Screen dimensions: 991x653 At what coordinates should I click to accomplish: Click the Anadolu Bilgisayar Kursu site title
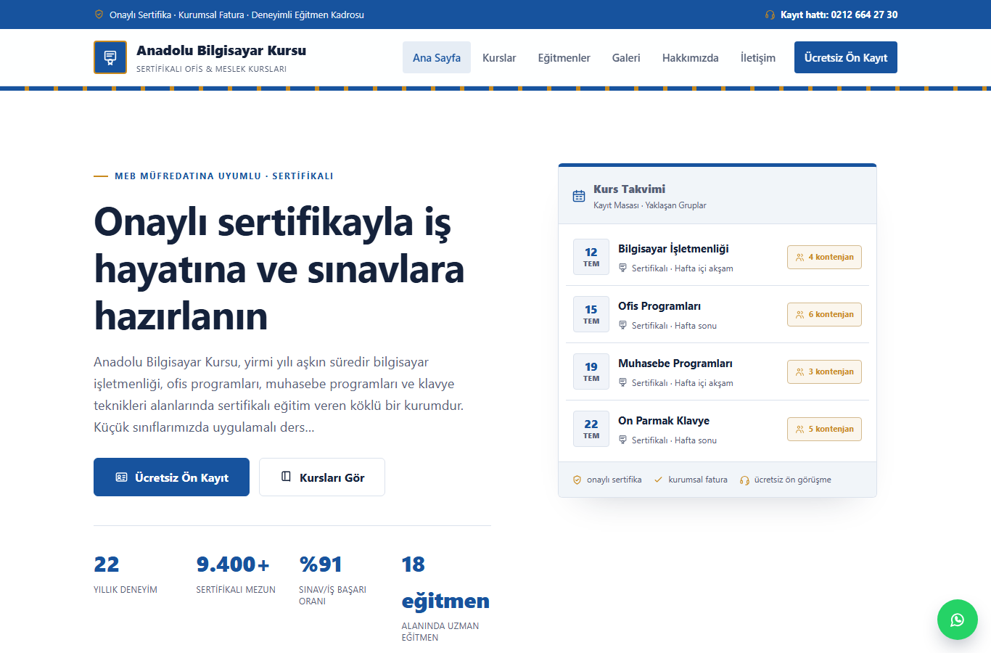pos(221,50)
